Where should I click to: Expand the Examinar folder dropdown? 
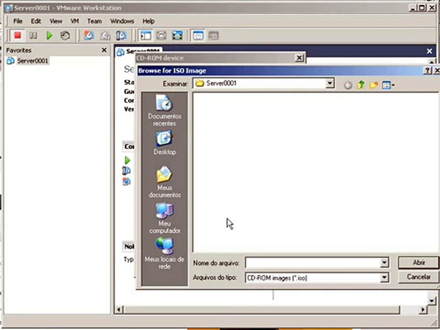coord(330,83)
